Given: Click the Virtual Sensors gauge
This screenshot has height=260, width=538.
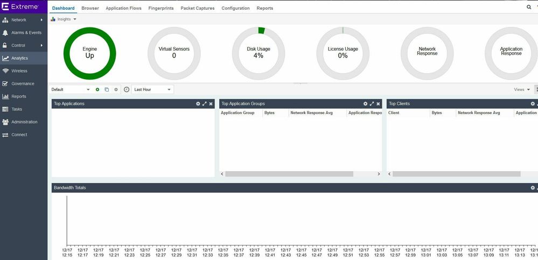Looking at the screenshot, I should [174, 53].
